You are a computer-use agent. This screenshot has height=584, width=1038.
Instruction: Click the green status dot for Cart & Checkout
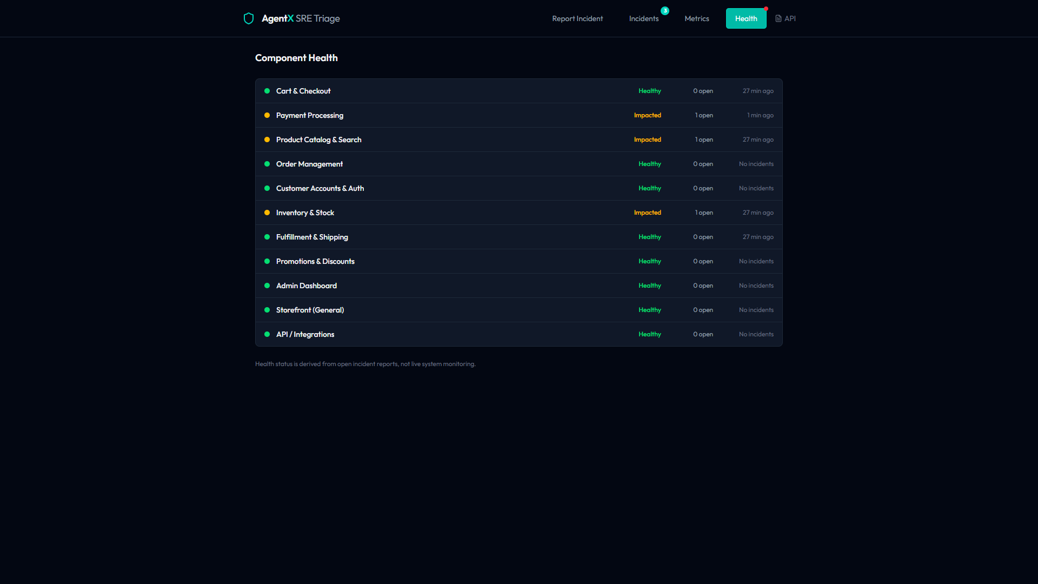267,91
